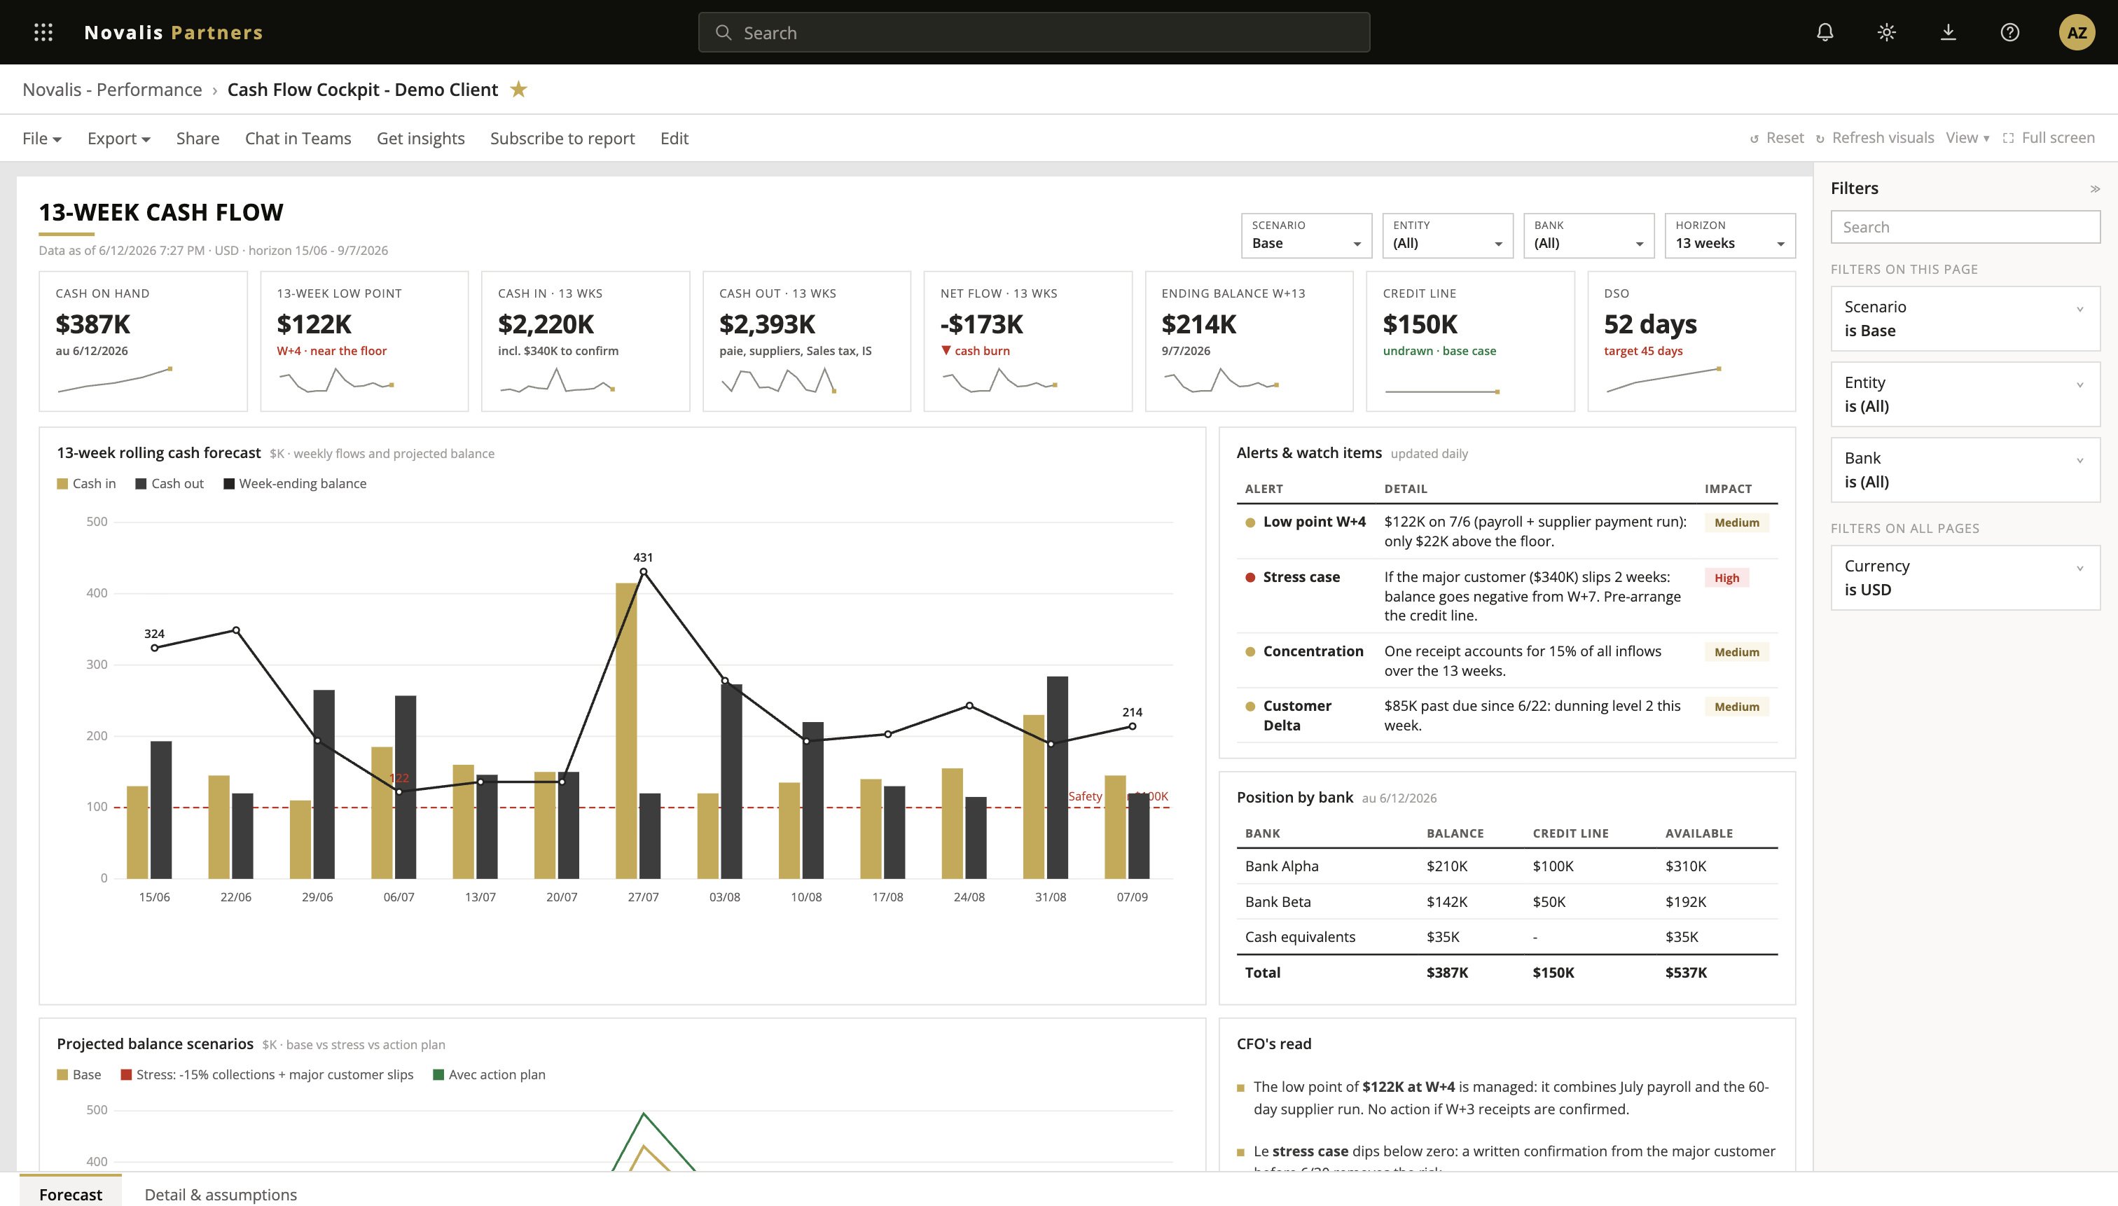Expand the Currency is USD filter card
The width and height of the screenshot is (2118, 1206).
tap(1965, 578)
